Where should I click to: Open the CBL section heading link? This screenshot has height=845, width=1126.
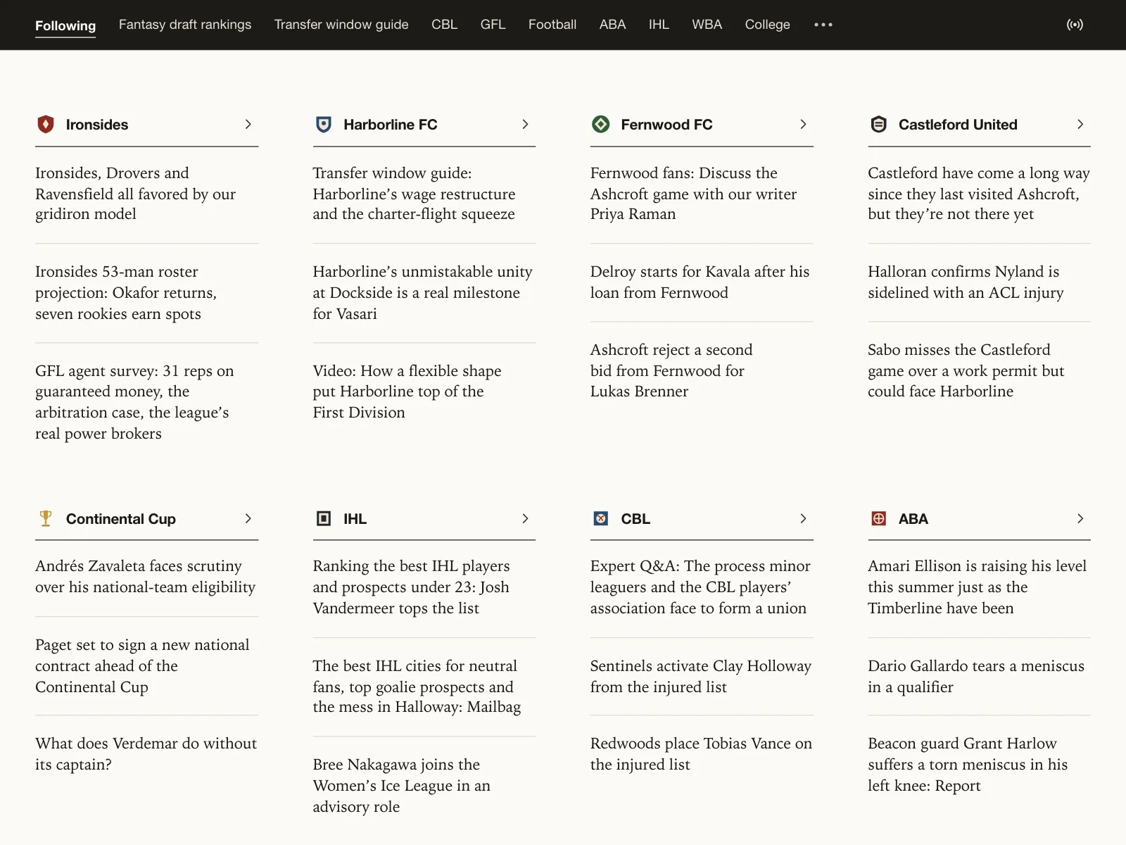[635, 519]
